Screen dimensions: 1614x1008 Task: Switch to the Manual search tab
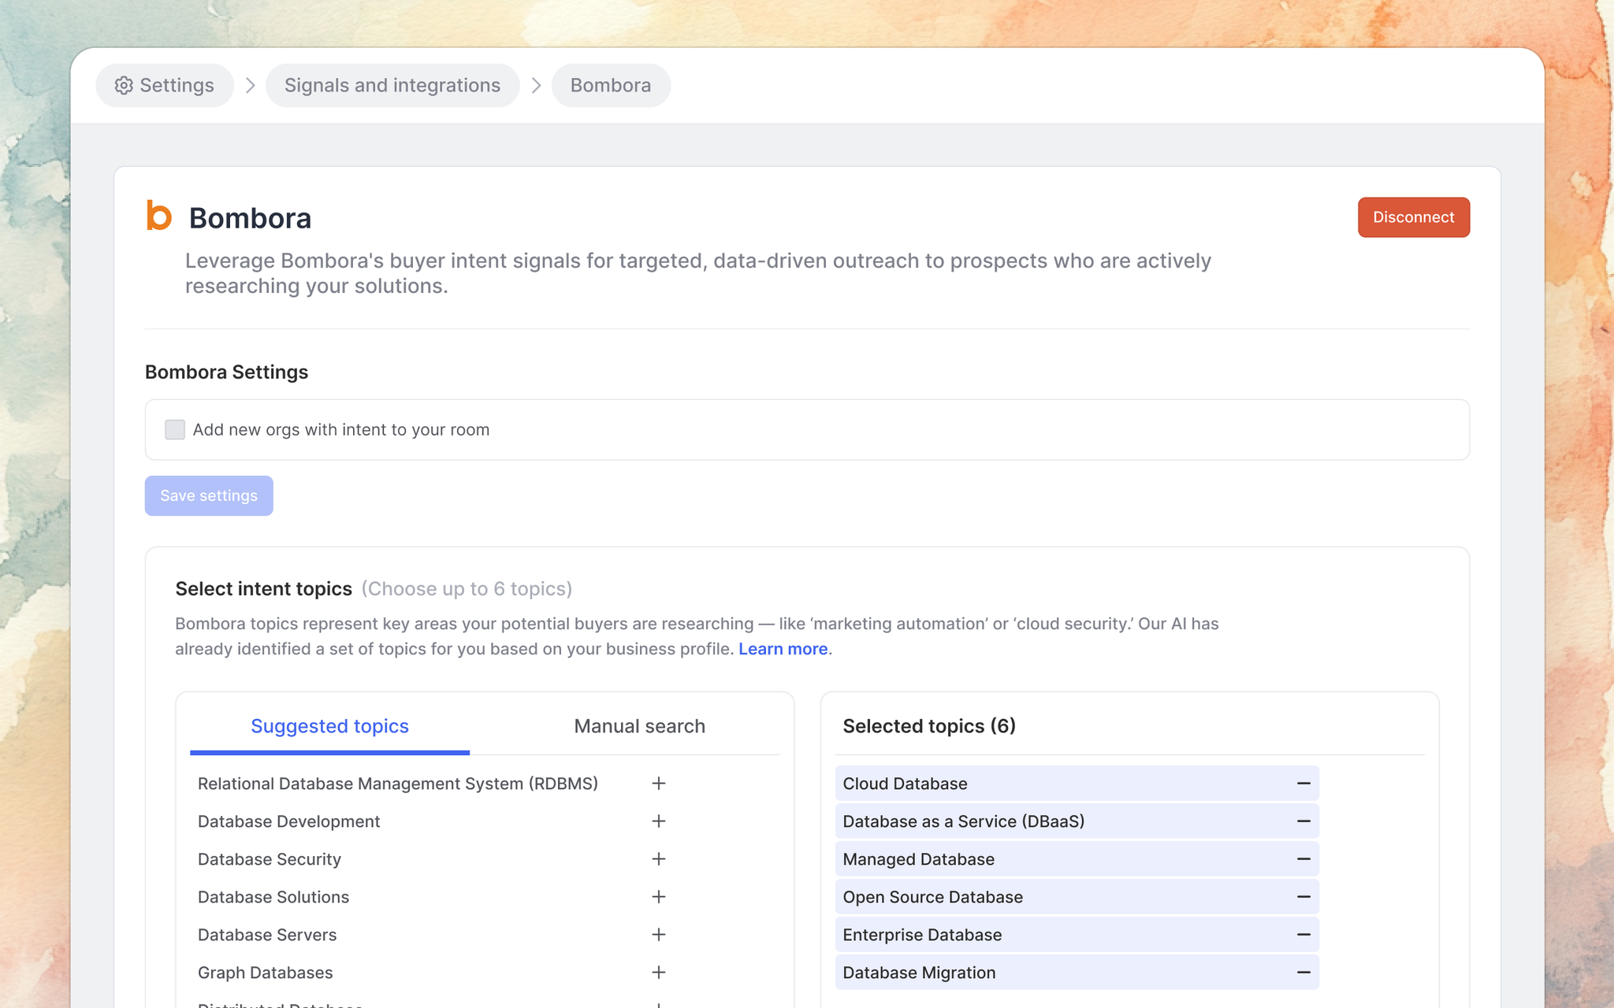tap(639, 726)
